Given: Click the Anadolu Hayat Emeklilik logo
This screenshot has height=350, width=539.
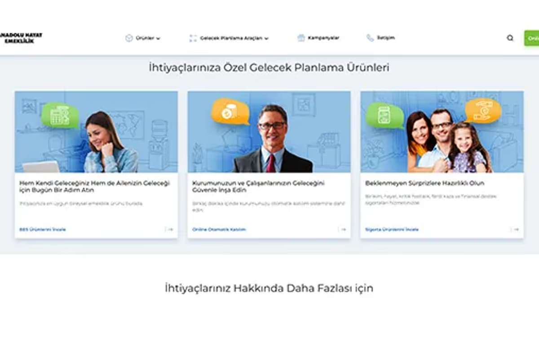Looking at the screenshot, I should 21,38.
